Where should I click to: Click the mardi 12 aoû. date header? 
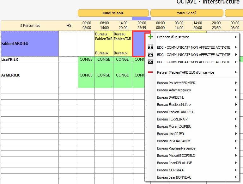tap(187, 13)
